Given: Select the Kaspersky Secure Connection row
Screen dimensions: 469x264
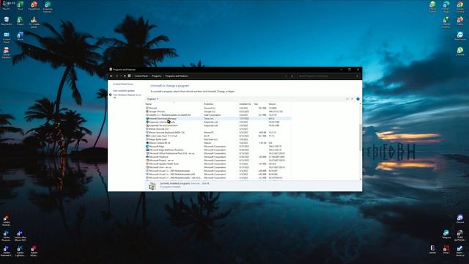Looking at the screenshot, I should [218, 125].
